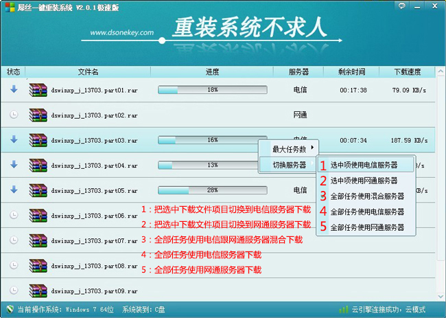Image resolution: width=446 pixels, height=318 pixels.
Task: Click the 电信 server cell of part05.rar
Action: pyautogui.click(x=300, y=190)
